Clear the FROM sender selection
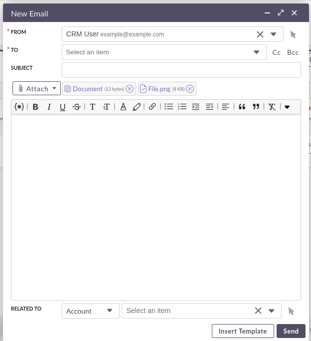The width and height of the screenshot is (311, 341). 260,34
